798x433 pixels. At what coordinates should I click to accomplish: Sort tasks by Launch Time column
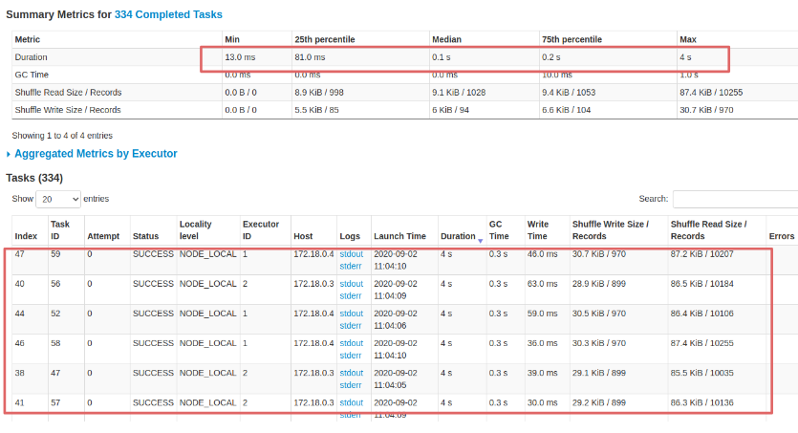(399, 236)
